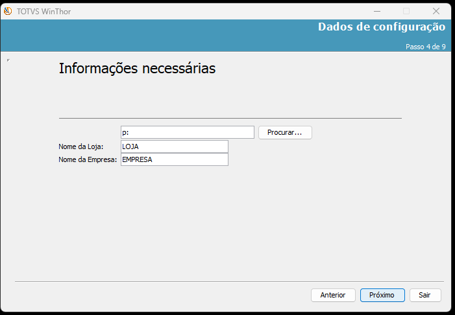Click the disabled maximize window button
Screen dimensions: 455x315
click(406, 11)
